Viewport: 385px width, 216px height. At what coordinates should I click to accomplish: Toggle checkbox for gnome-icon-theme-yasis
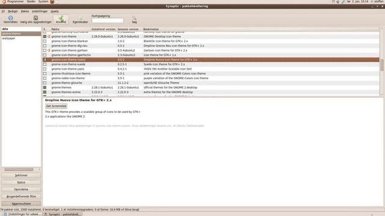tap(45, 69)
